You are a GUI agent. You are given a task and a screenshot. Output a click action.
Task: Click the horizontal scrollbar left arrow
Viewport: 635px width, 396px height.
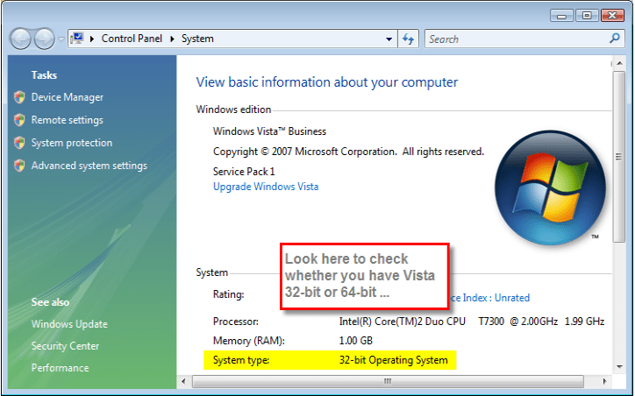pos(183,381)
